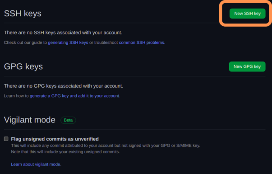
Task: Click the Beta label next to Vigilant mode
Action: 68,120
